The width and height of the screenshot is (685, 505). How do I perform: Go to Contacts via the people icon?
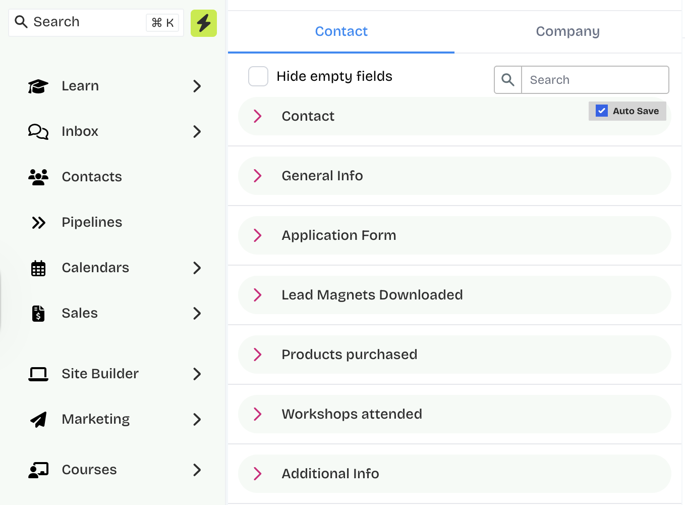click(38, 177)
